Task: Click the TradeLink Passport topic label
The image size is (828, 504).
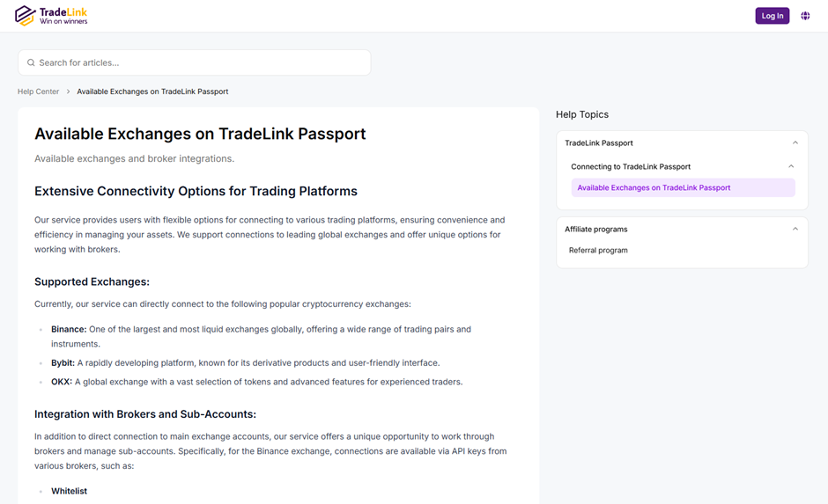Action: coord(599,142)
